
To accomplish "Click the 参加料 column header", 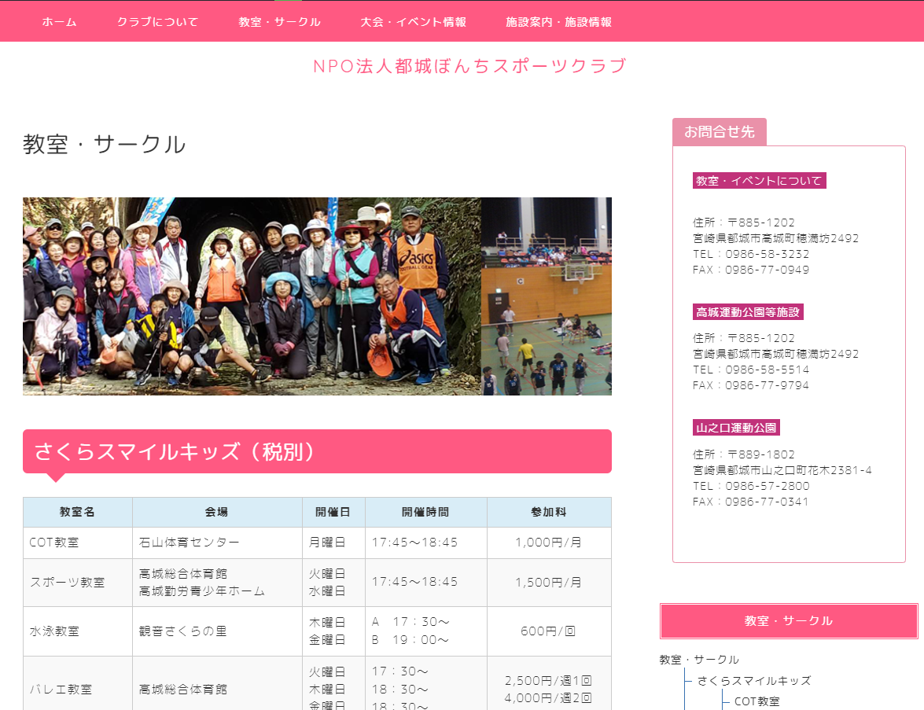I will tap(549, 512).
